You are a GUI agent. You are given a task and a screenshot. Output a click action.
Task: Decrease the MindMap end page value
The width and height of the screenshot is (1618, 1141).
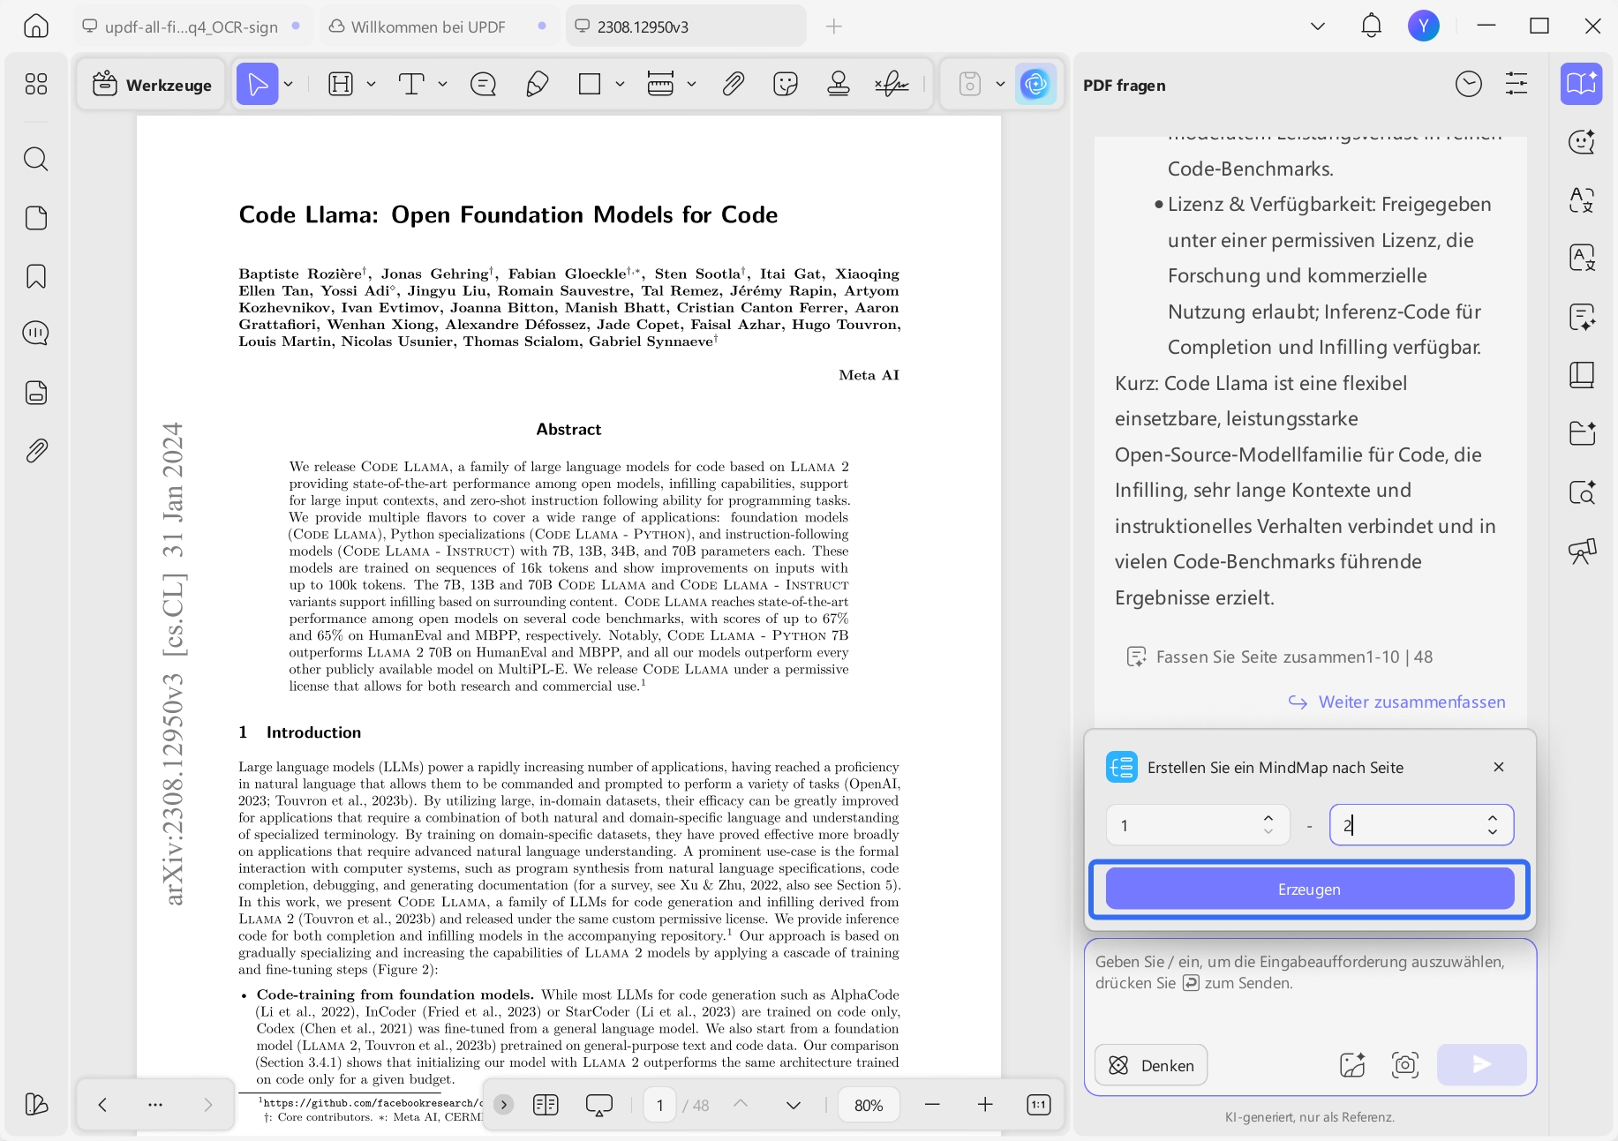pyautogui.click(x=1493, y=832)
